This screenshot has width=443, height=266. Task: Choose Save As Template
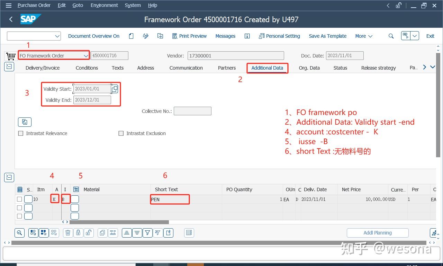tap(328, 36)
